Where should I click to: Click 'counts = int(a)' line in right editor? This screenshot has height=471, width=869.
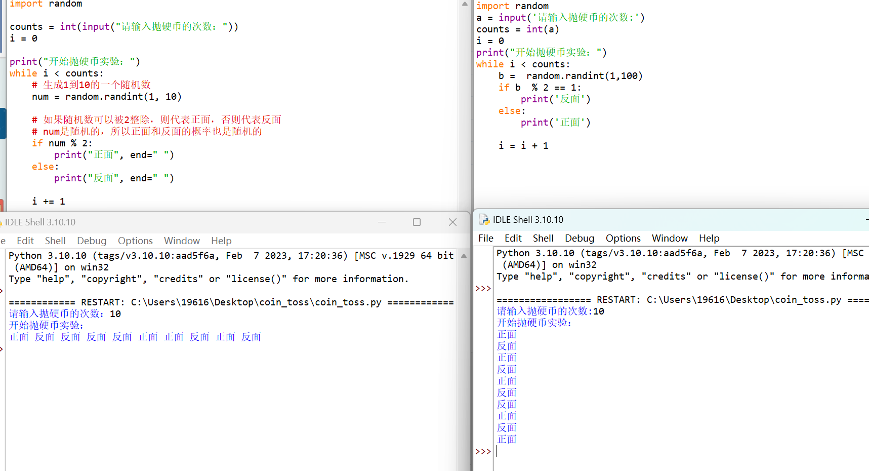point(517,29)
